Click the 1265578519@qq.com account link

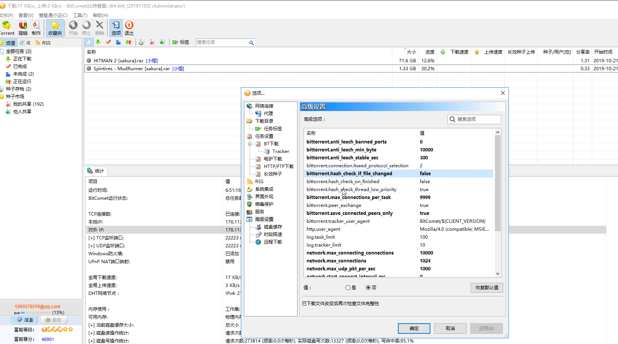(37, 307)
